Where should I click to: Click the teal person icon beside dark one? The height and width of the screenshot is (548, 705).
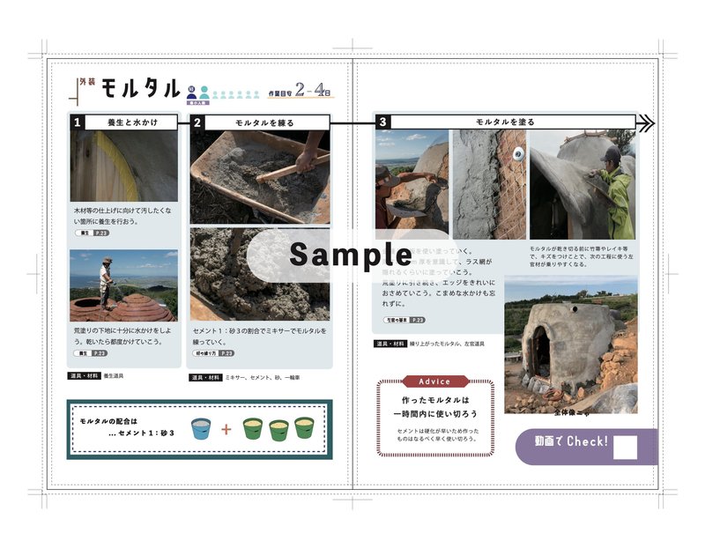204,93
